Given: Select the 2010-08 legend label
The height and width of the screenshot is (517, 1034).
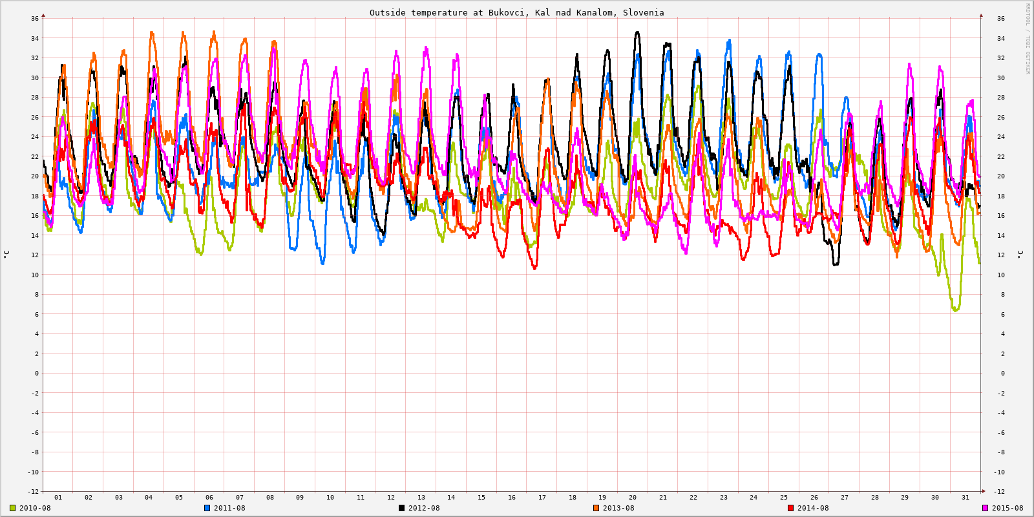Looking at the screenshot, I should coord(35,508).
